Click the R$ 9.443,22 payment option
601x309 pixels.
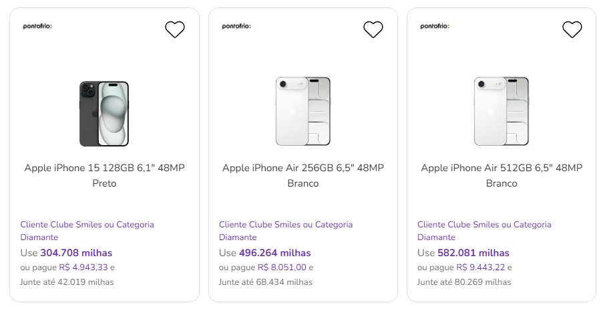pos(480,268)
